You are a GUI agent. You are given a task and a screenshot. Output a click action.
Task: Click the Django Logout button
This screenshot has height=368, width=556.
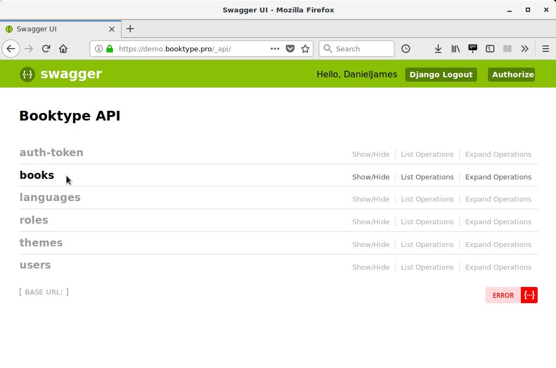[441, 75]
